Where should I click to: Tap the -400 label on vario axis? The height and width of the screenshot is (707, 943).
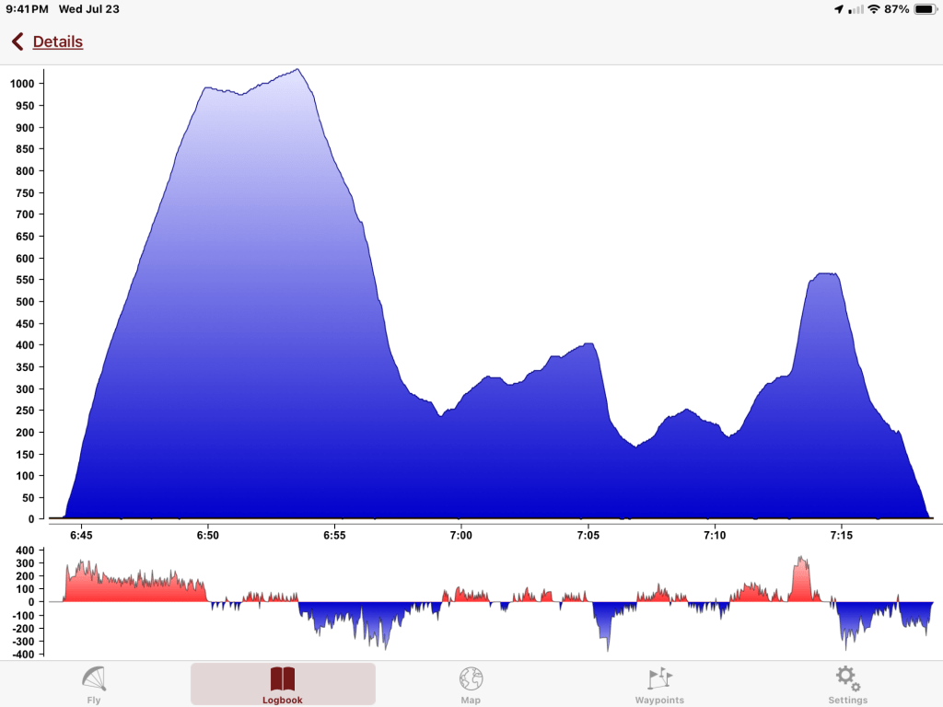(x=20, y=655)
